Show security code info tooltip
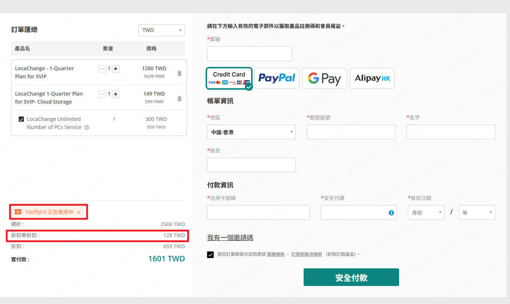Image resolution: width=510 pixels, height=304 pixels. [391, 213]
